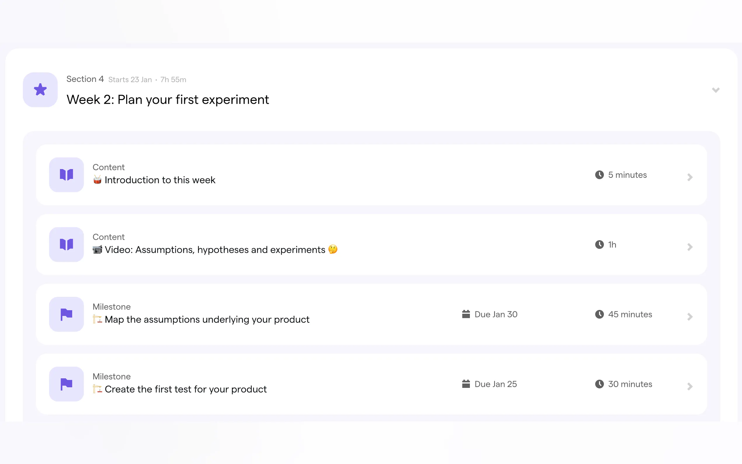The height and width of the screenshot is (464, 742).
Task: Click the calendar icon beside Due Jan 30
Action: point(466,314)
